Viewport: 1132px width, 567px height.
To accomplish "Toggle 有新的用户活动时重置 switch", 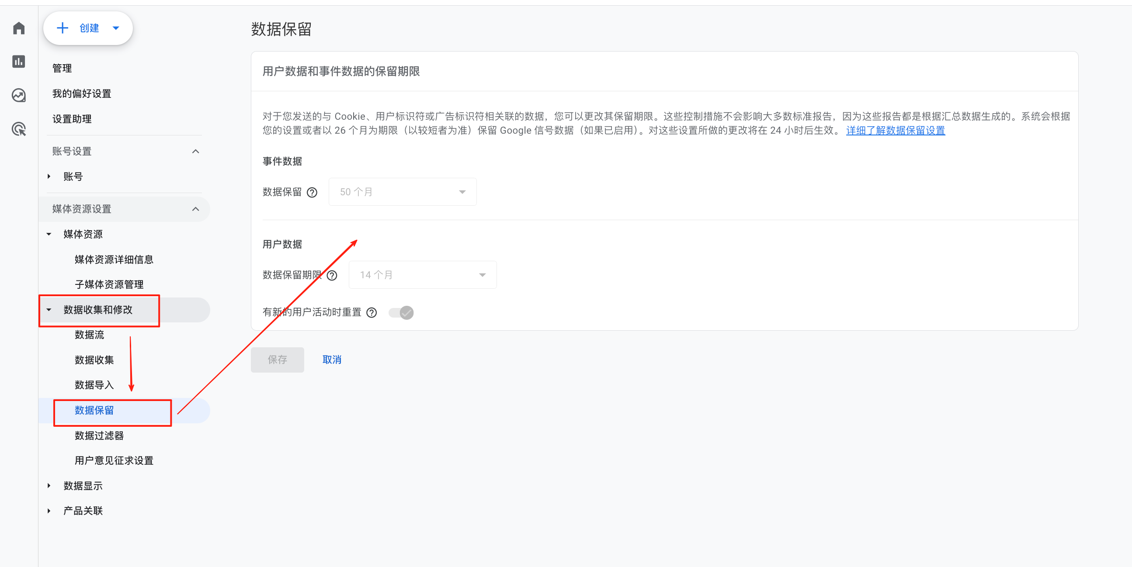I will [x=400, y=312].
